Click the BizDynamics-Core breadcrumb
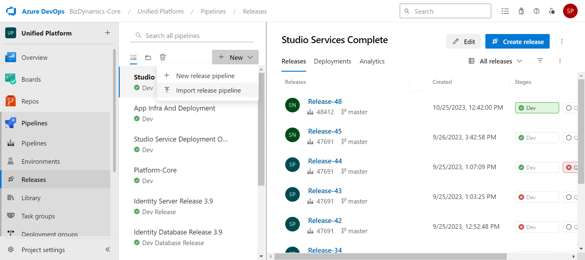The height and width of the screenshot is (260, 585). point(95,12)
